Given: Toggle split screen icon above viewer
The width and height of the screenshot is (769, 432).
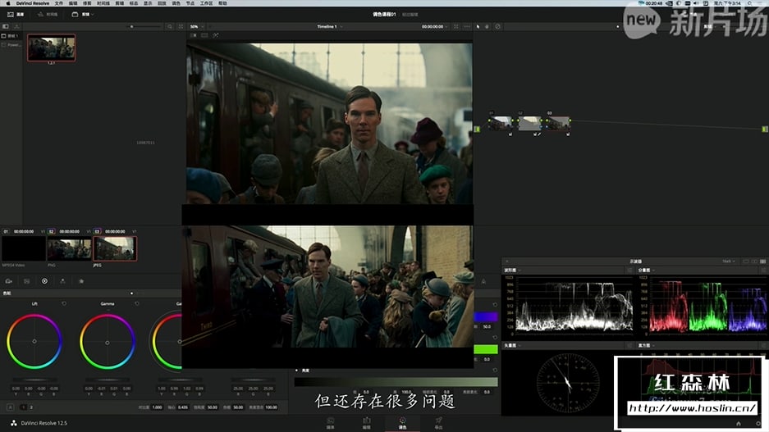Looking at the screenshot, I should point(204,35).
